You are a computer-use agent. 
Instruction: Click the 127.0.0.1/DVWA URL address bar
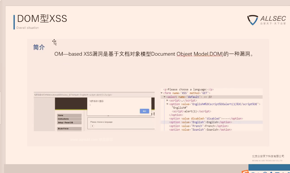tap(94, 95)
